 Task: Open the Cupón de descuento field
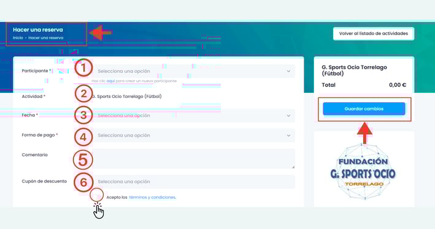coord(193,182)
